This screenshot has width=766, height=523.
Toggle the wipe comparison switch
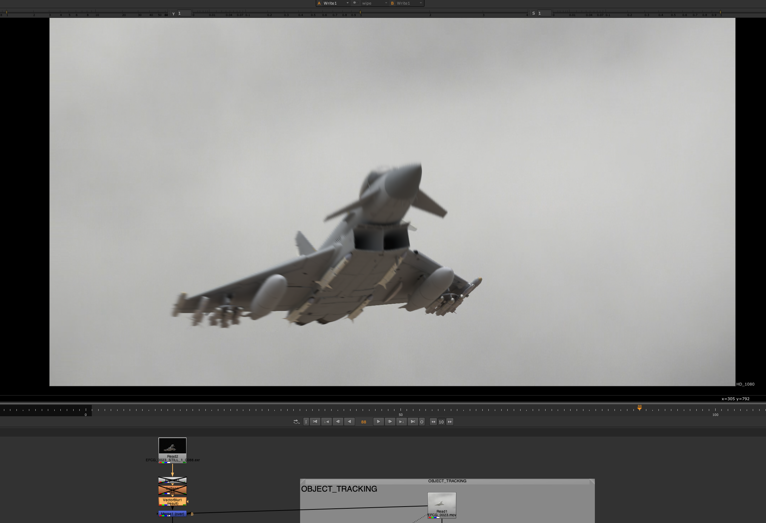355,3
